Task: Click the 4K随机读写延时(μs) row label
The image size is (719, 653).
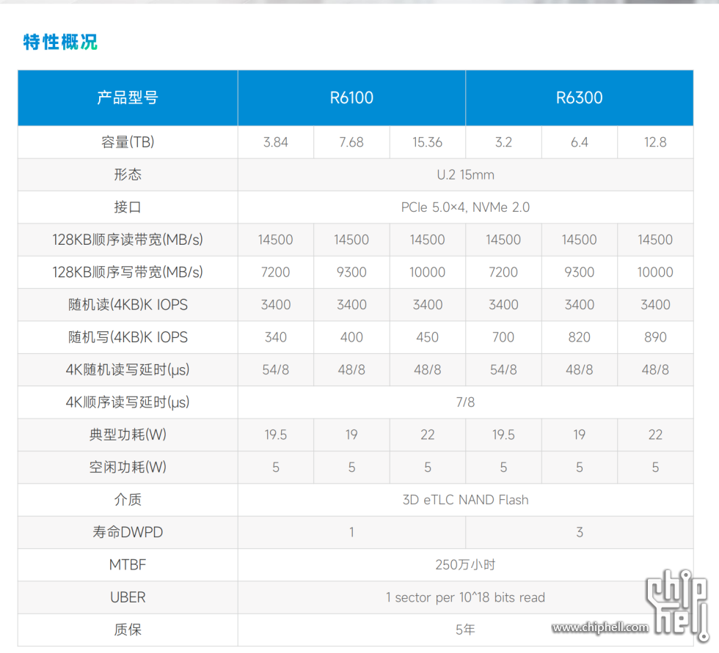Action: (x=128, y=369)
